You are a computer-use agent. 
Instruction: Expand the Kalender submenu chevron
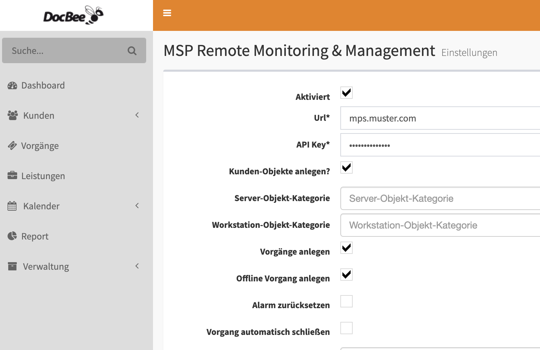point(137,206)
